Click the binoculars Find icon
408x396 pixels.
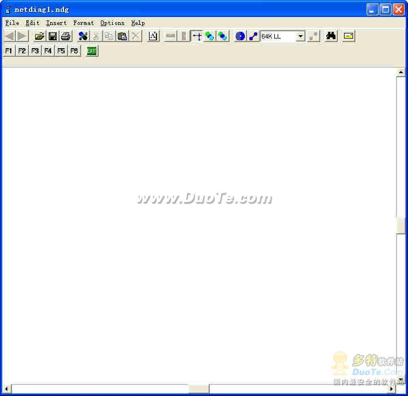coord(331,36)
